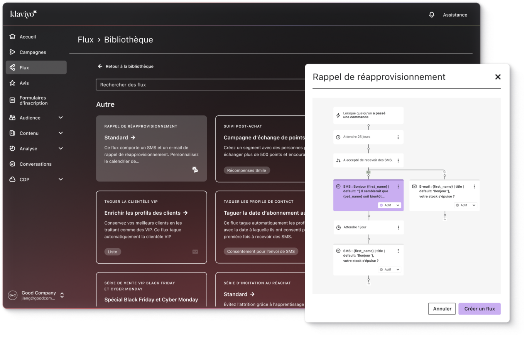Open three-dot menu on Attendre 1 jour
Viewport: 527px width, 338px height.
398,227
